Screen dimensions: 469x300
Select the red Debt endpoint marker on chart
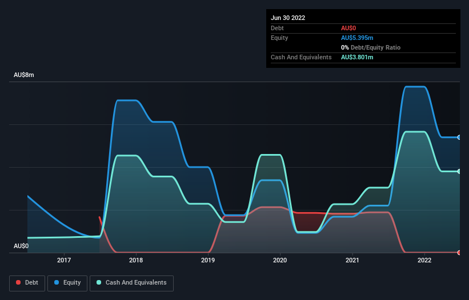point(459,253)
